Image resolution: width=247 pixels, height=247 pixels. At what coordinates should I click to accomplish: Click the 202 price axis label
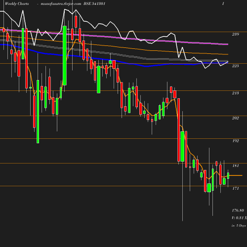point(235,118)
